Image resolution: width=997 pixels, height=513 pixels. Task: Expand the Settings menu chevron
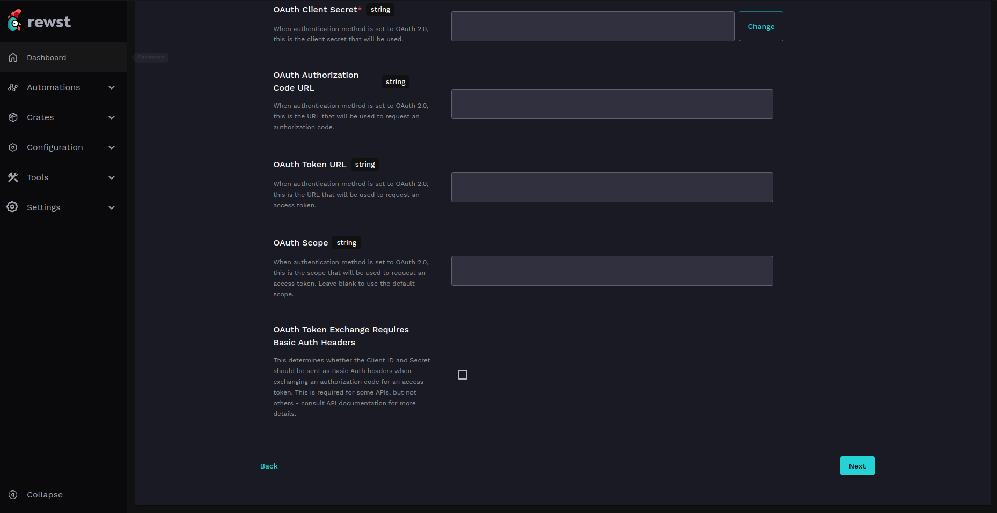(112, 207)
